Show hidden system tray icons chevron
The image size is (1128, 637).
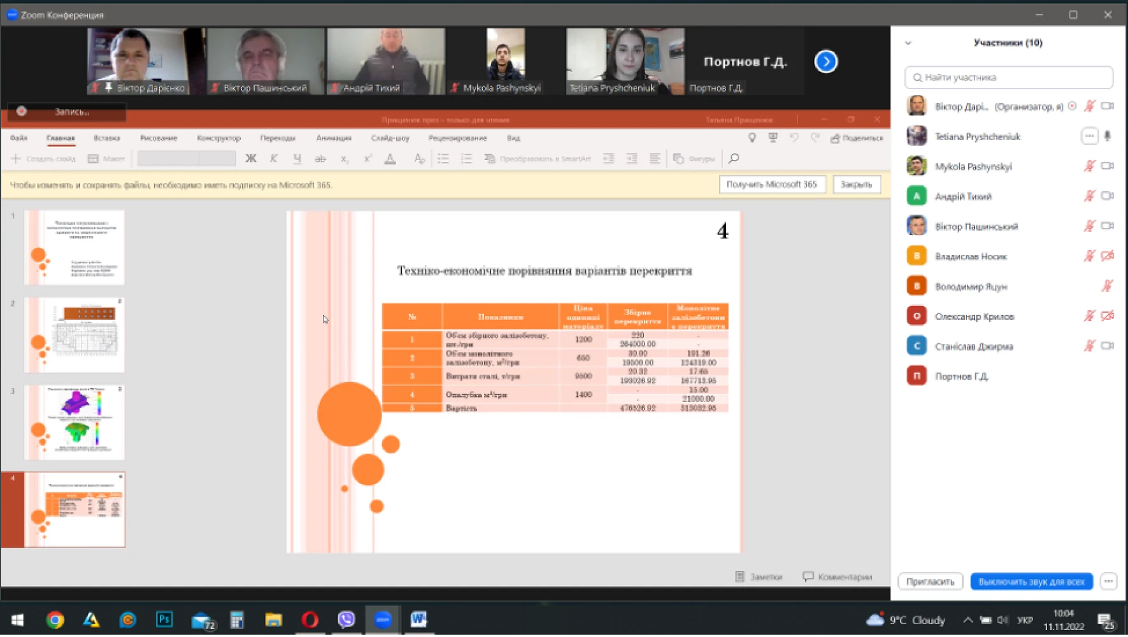click(x=967, y=620)
